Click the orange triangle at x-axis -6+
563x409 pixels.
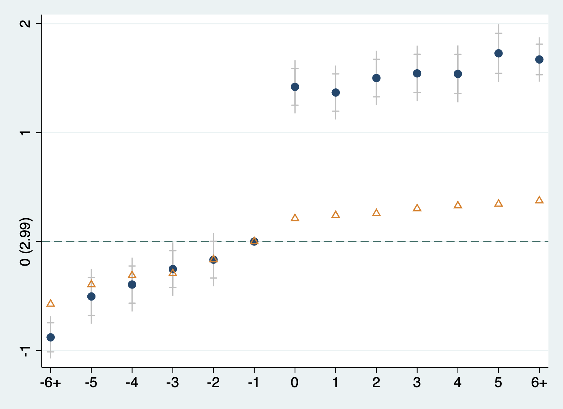tap(51, 303)
